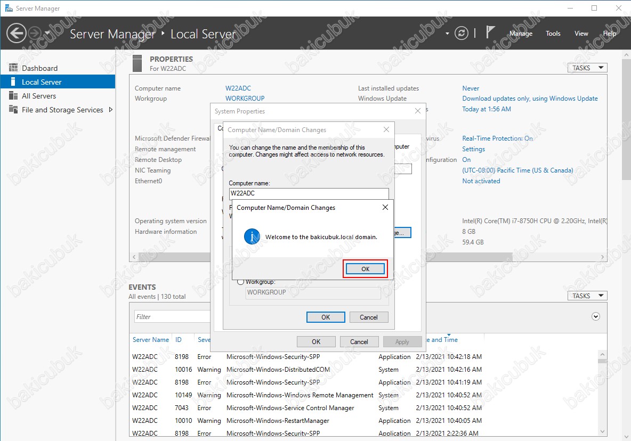
Task: Click the Never last installed updates link
Action: click(471, 88)
